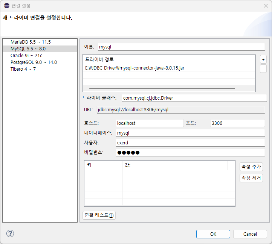Add a driver path with the plus button
272x244 pixels.
[263, 59]
